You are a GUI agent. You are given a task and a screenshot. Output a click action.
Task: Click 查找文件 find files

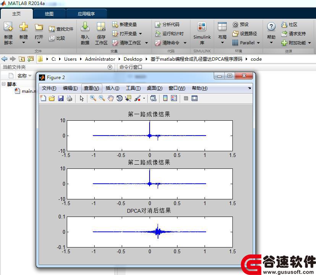tap(61, 29)
